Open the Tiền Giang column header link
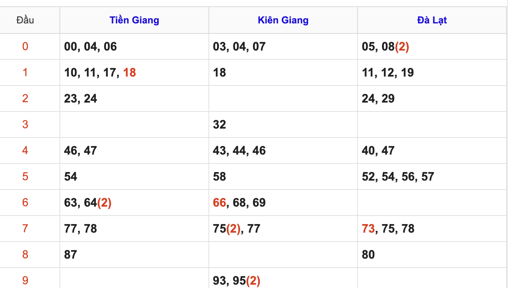 point(134,20)
